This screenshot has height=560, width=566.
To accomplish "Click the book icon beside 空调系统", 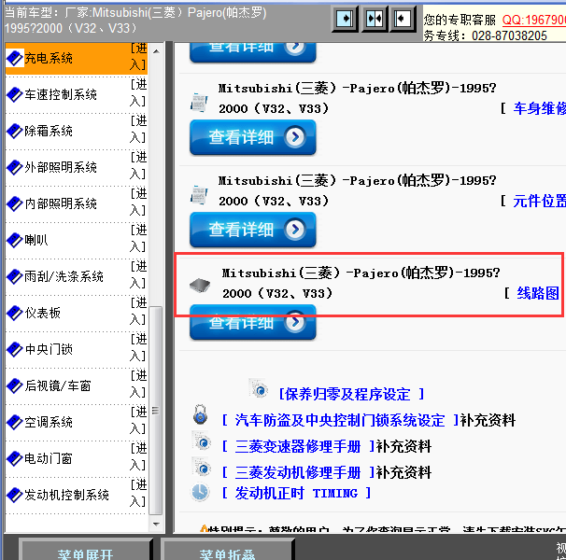I will [14, 423].
